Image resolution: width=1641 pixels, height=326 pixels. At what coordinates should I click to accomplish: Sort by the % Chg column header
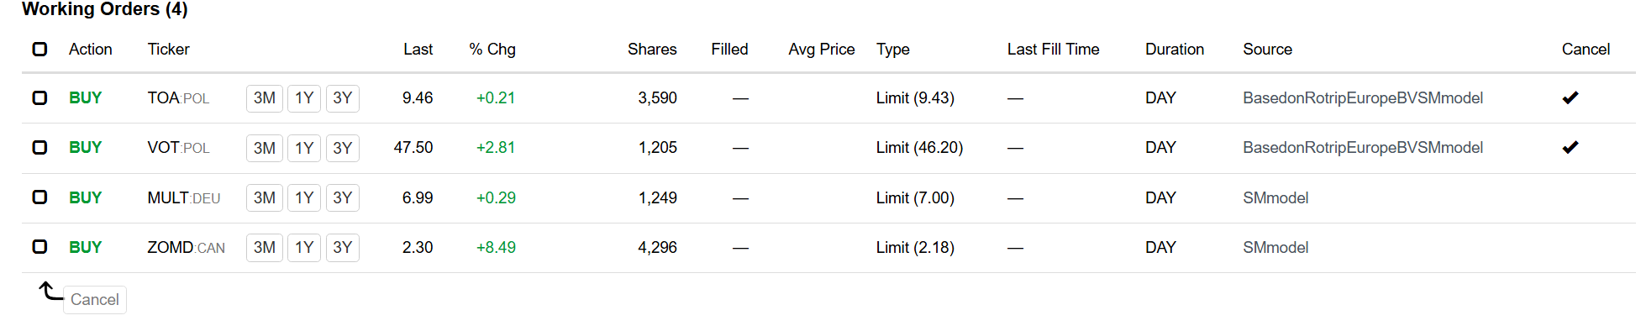(x=492, y=49)
